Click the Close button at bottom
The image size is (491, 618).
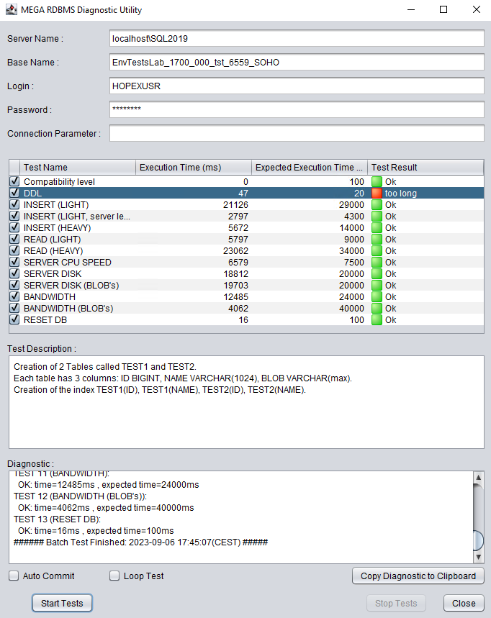tap(464, 603)
